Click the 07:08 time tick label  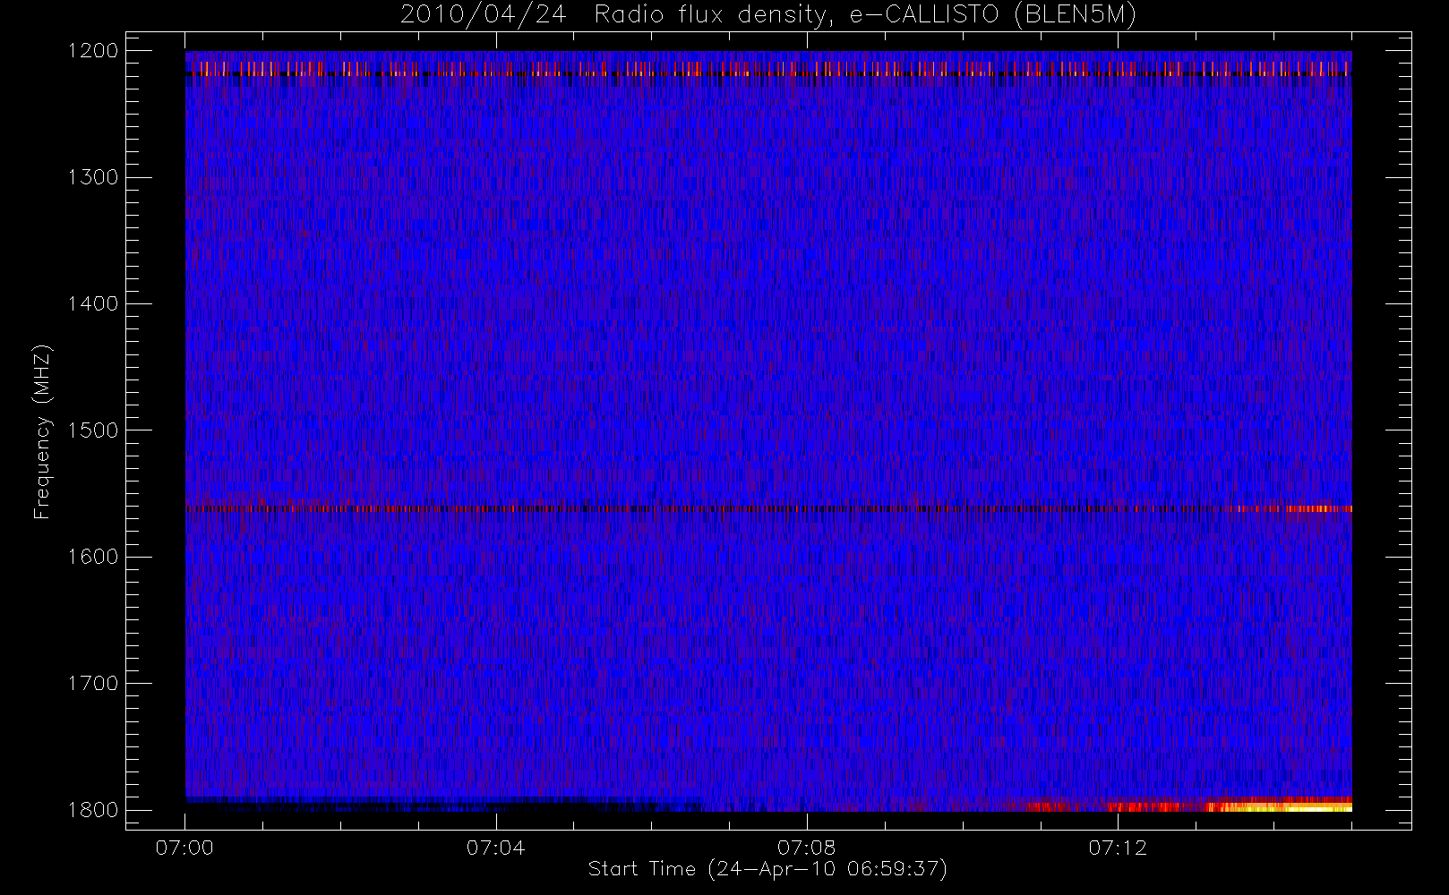tap(806, 848)
